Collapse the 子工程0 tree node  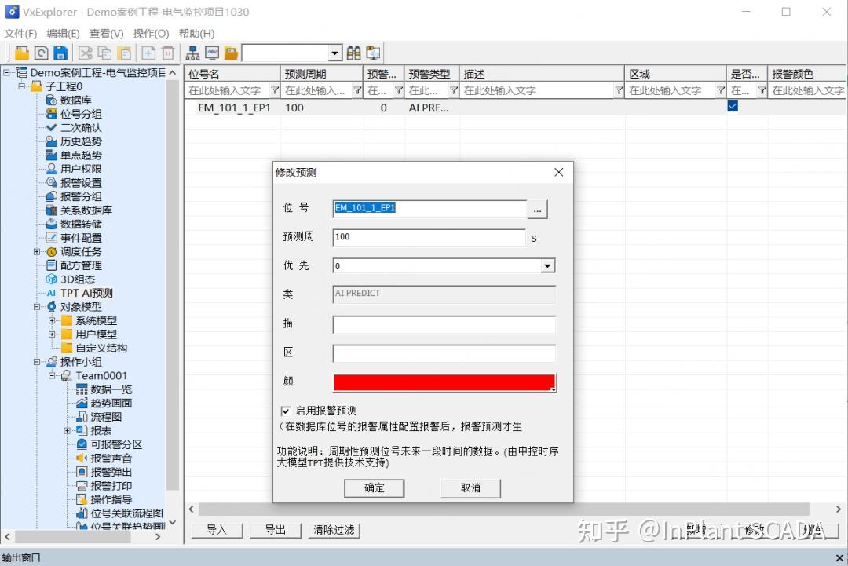click(20, 85)
